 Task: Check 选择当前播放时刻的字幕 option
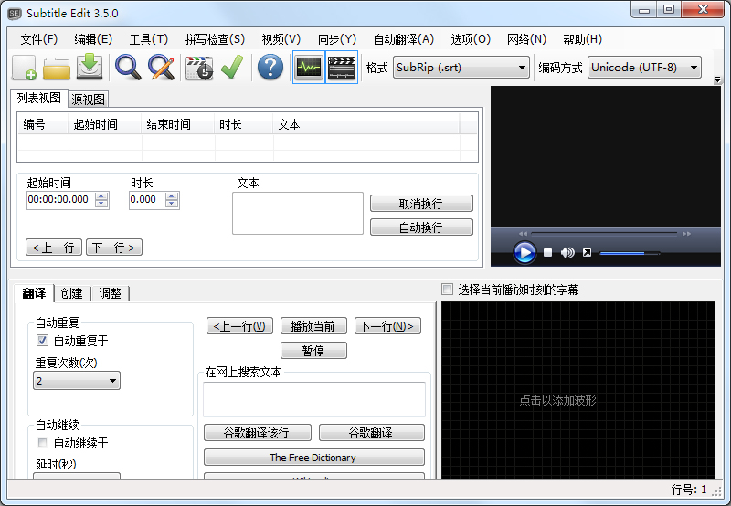[x=447, y=290]
